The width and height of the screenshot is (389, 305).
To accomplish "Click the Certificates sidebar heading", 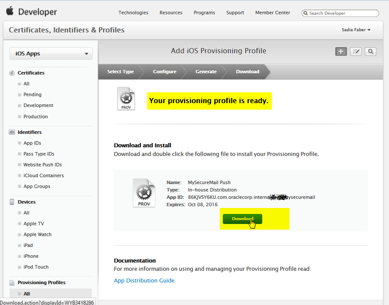I will 31,73.
